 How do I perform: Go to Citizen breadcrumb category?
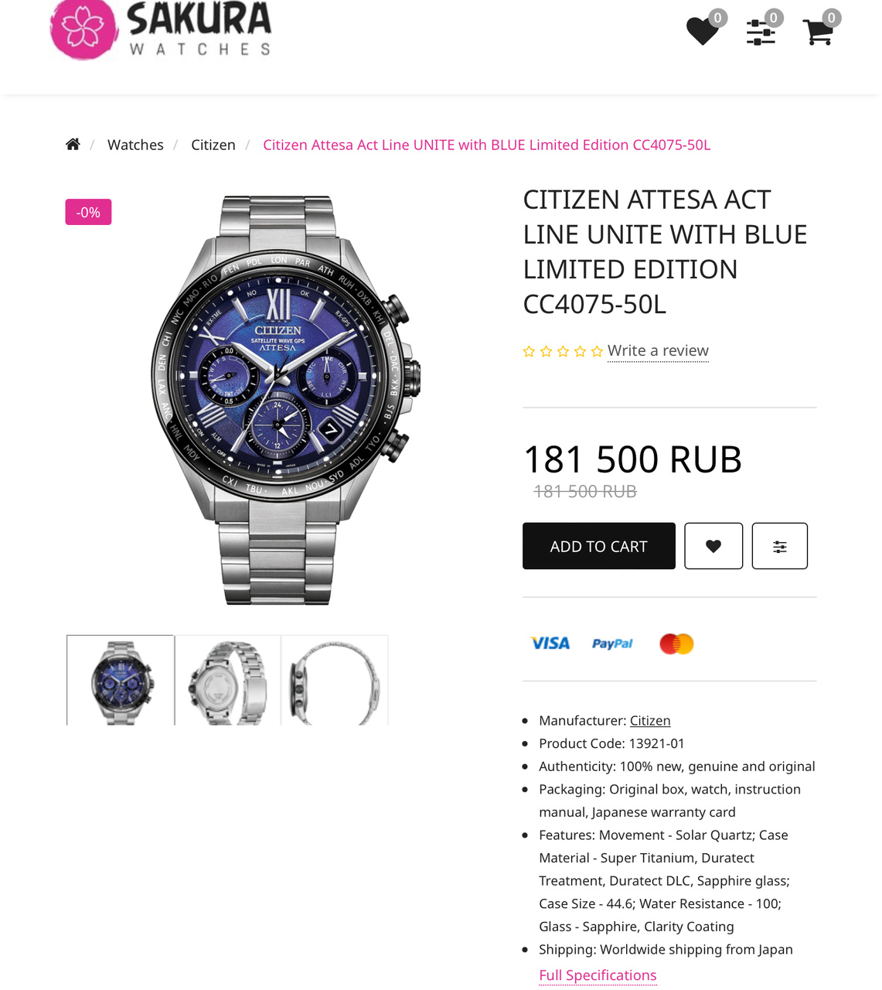pyautogui.click(x=213, y=145)
